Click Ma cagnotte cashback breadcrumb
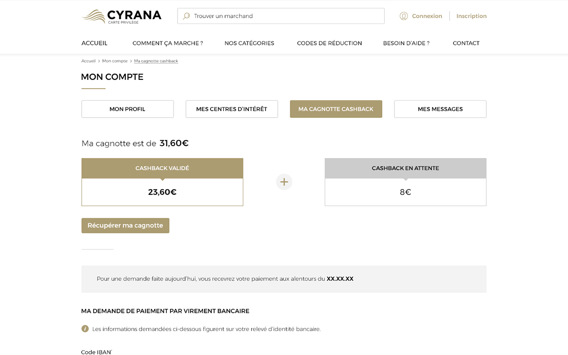The height and width of the screenshot is (355, 568). point(156,61)
